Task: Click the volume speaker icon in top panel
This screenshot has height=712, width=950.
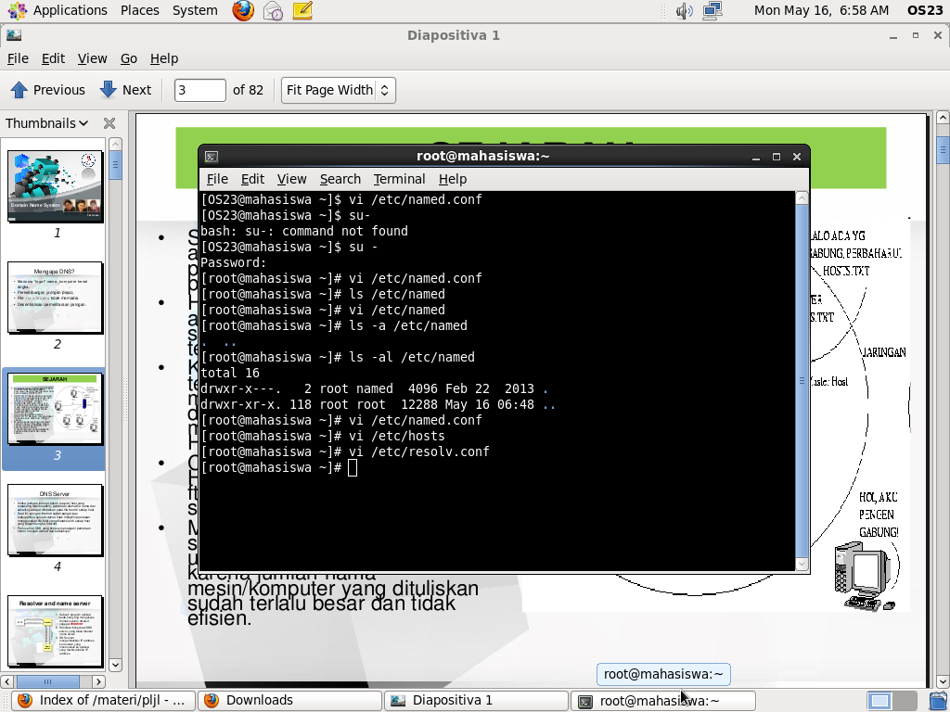Action: click(x=684, y=10)
